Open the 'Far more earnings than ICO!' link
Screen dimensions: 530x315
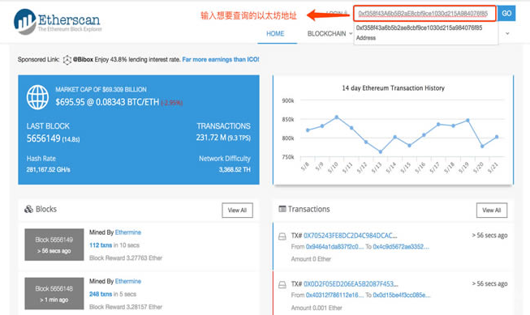point(221,60)
